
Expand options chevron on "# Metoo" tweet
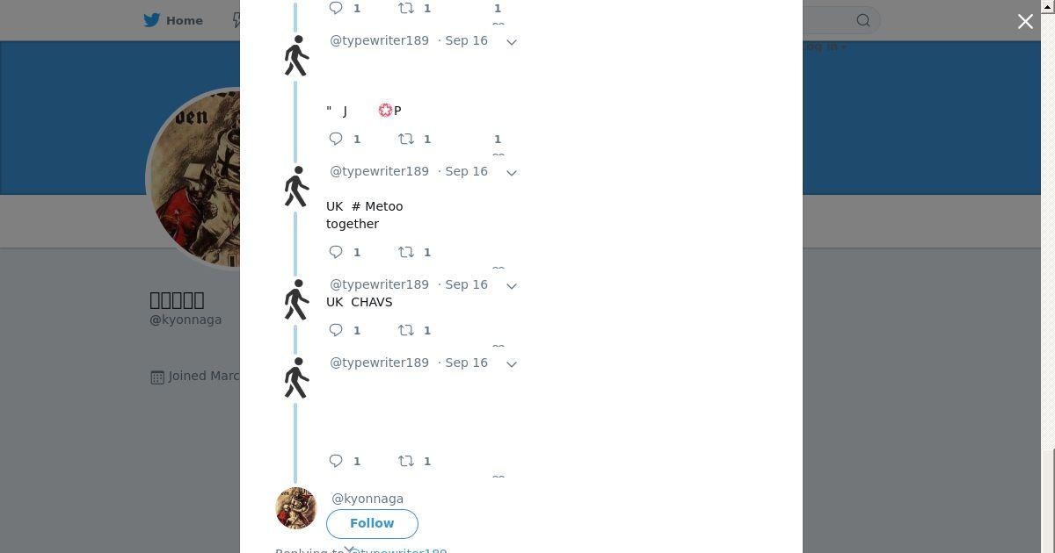tap(512, 173)
